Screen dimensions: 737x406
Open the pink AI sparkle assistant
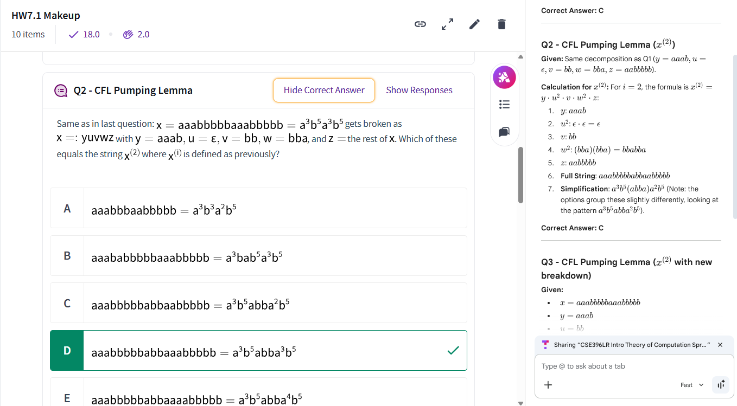[x=504, y=76]
